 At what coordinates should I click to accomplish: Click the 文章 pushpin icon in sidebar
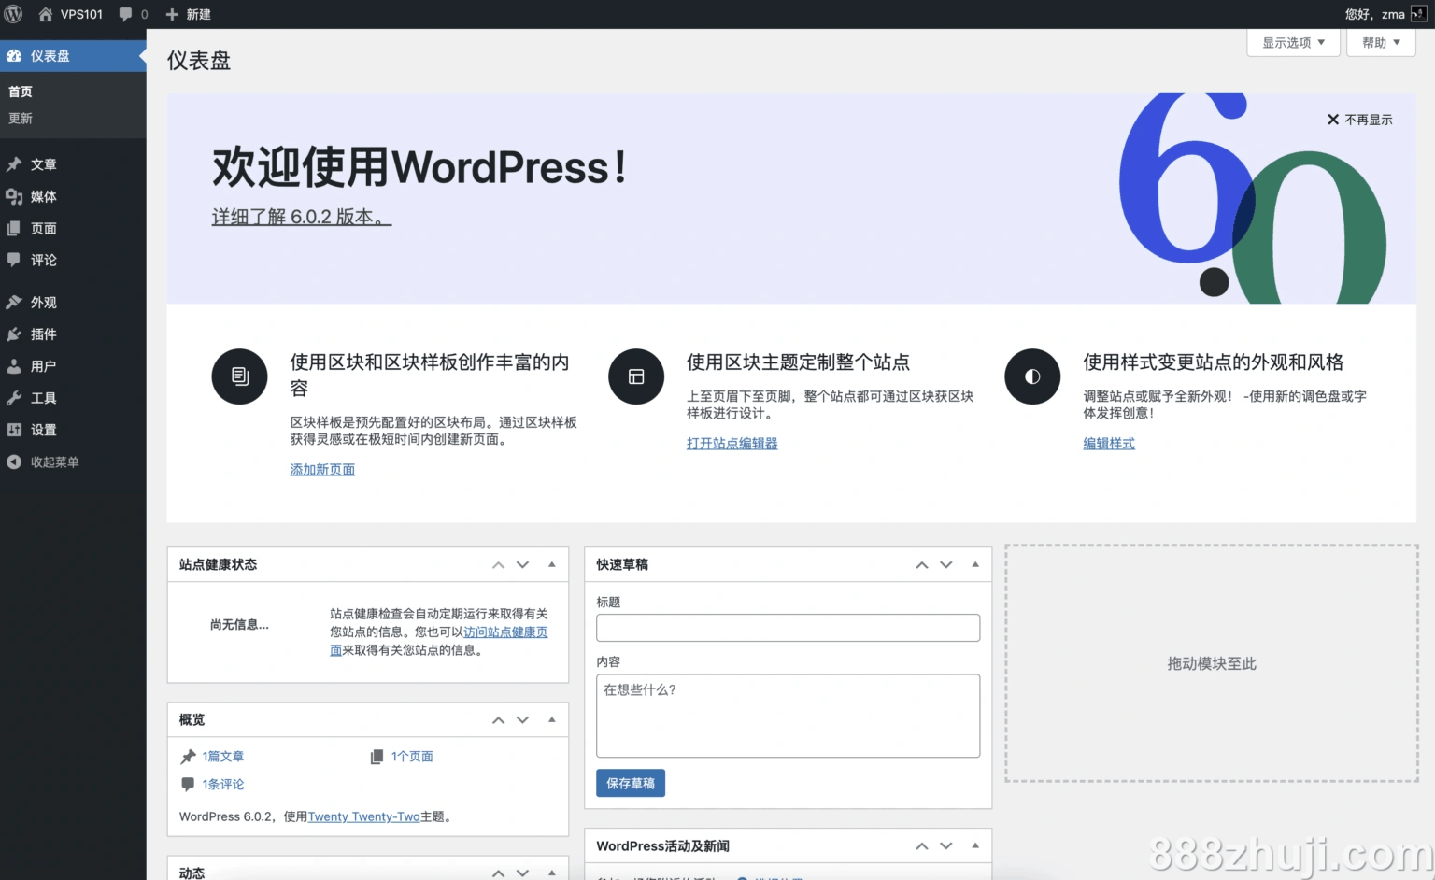pyautogui.click(x=14, y=164)
